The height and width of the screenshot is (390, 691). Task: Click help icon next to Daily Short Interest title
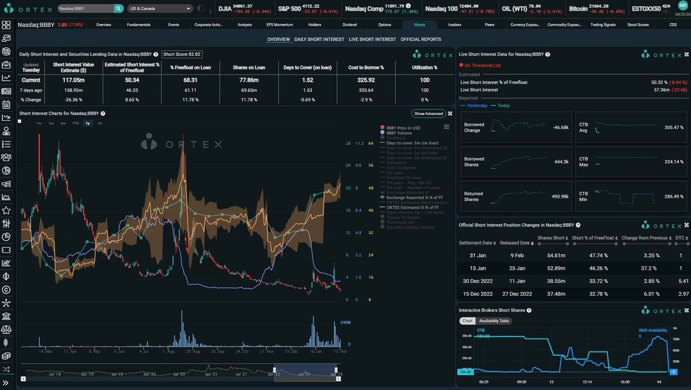pyautogui.click(x=155, y=54)
